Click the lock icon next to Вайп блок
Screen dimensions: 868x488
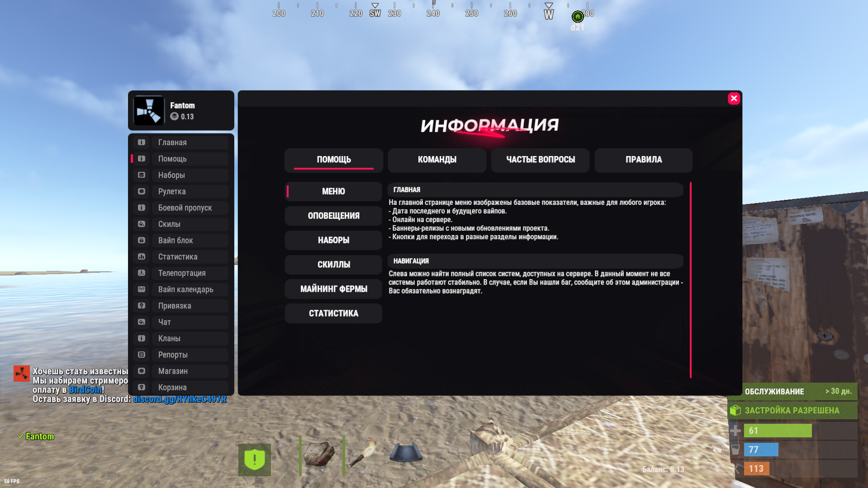click(141, 240)
